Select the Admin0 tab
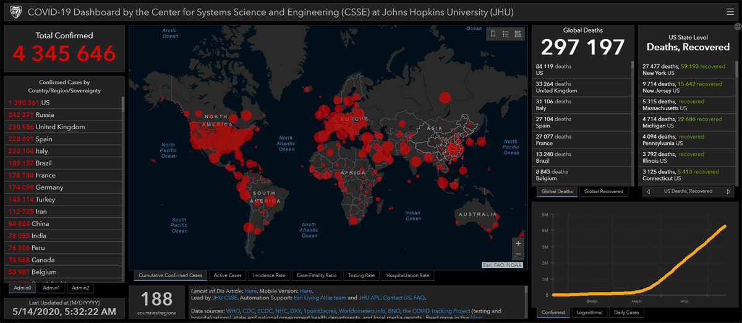 (x=22, y=288)
